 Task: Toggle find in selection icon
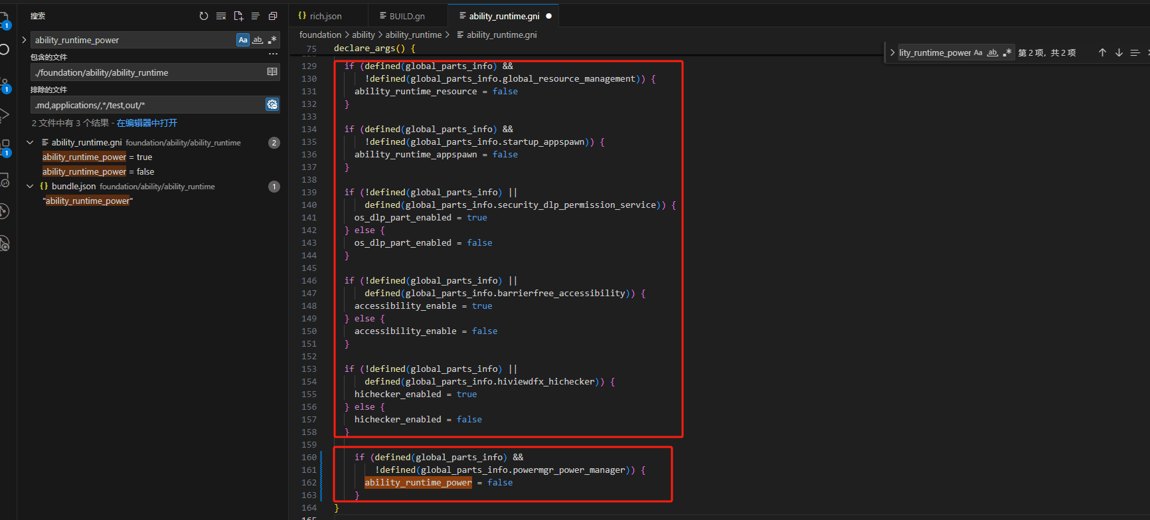point(1135,52)
